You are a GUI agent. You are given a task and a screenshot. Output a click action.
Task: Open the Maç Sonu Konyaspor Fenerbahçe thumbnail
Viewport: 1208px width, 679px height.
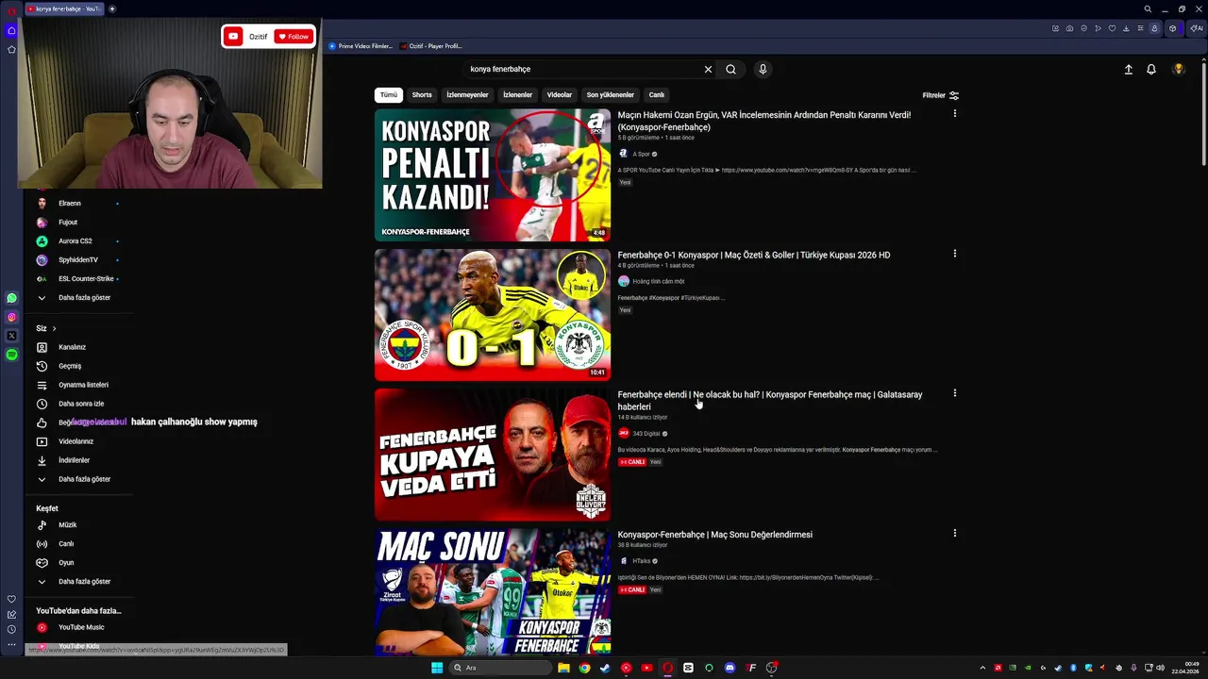coord(493,592)
